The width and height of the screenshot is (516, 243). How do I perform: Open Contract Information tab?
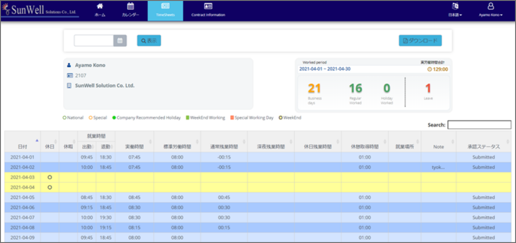pyautogui.click(x=208, y=11)
